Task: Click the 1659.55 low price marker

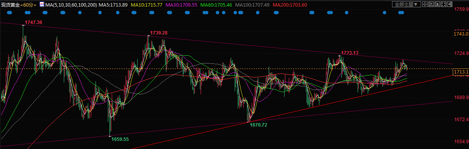Action: pos(120,139)
